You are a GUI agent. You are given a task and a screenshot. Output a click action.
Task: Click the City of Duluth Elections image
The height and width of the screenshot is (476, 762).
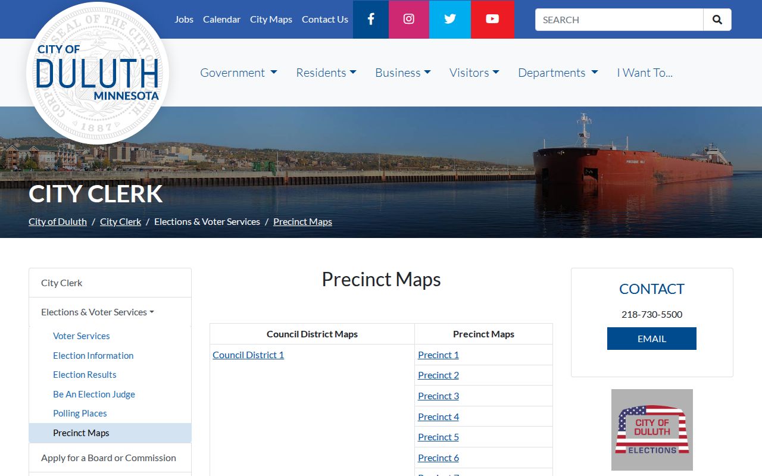652,430
